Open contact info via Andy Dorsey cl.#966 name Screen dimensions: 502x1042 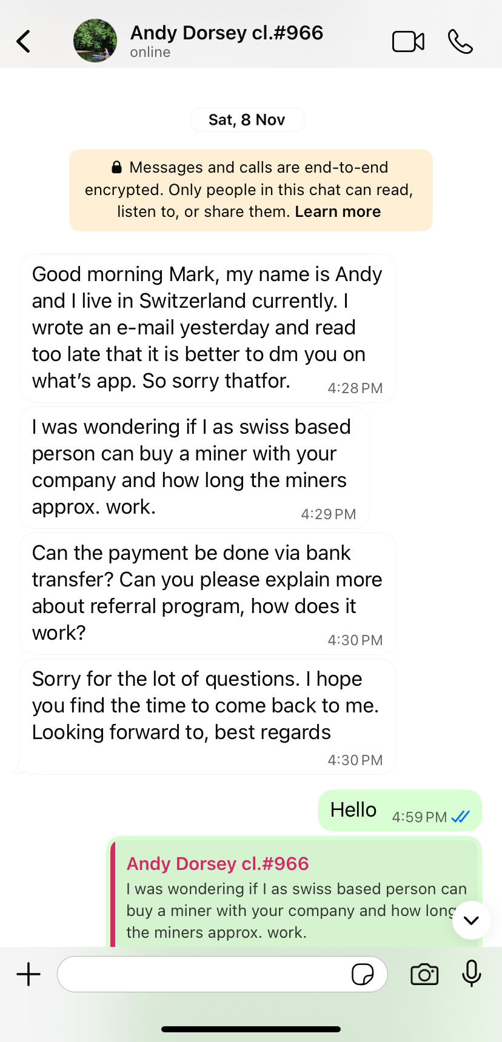(227, 33)
